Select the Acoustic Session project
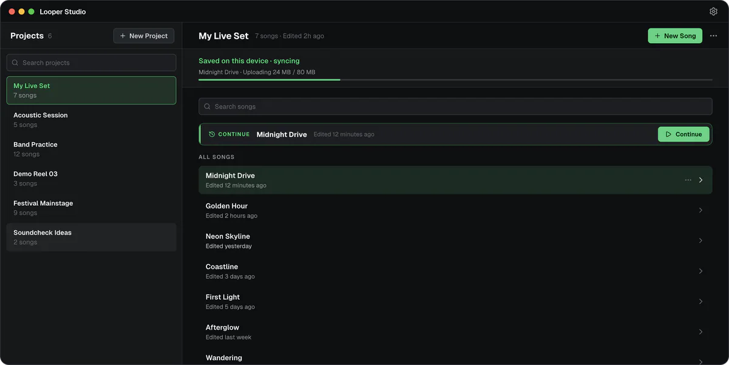729x365 pixels. pos(91,120)
